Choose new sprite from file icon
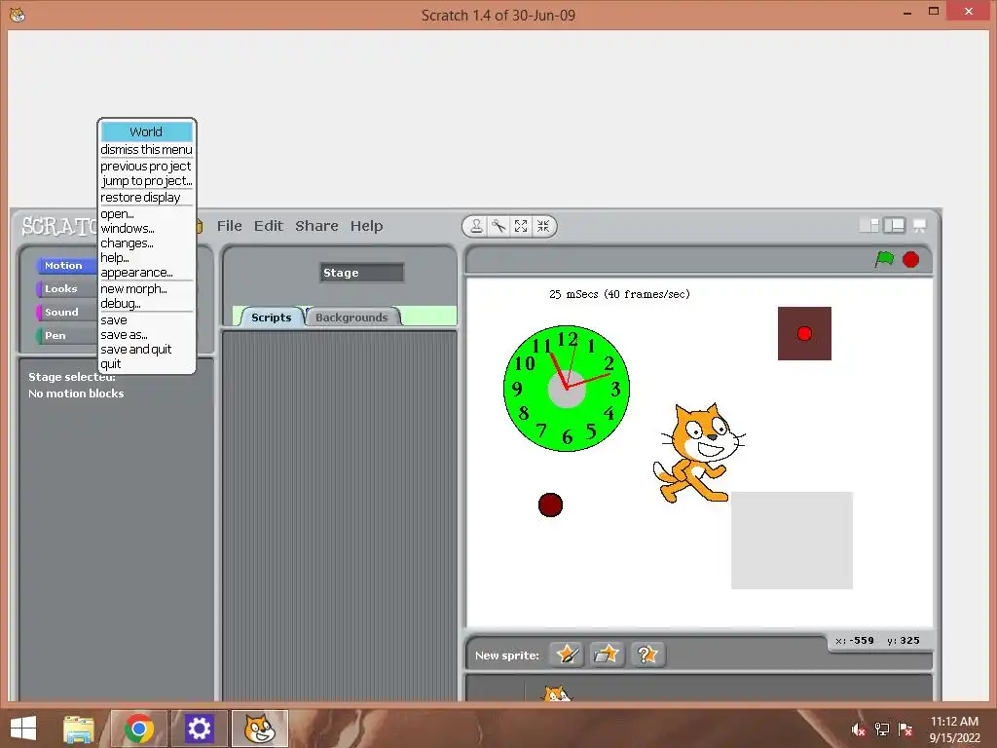 [607, 654]
